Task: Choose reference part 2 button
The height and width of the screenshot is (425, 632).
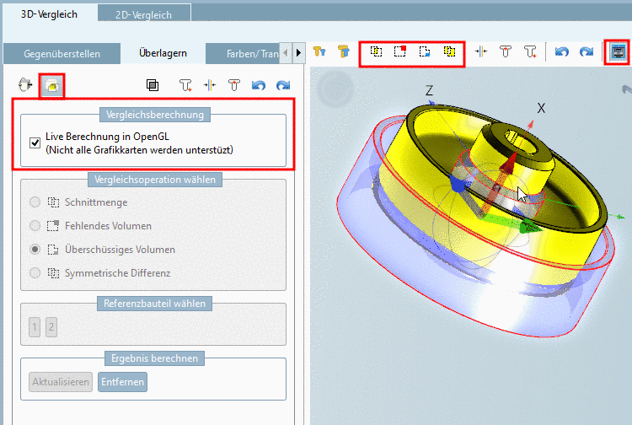Action: point(51,327)
